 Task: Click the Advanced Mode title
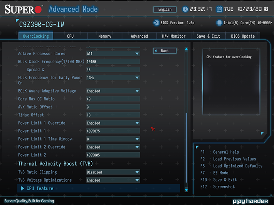coord(73,9)
